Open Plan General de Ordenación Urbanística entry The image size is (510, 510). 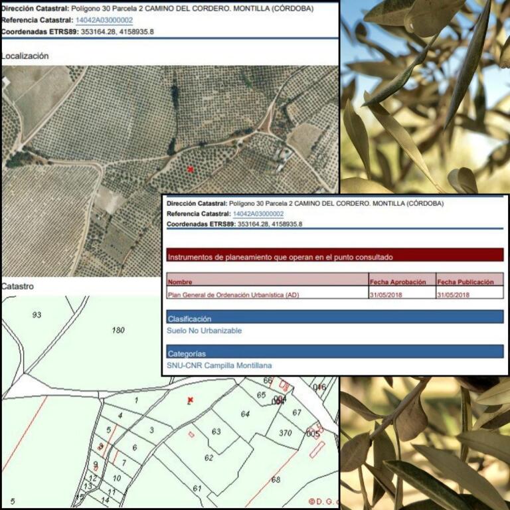coord(232,295)
